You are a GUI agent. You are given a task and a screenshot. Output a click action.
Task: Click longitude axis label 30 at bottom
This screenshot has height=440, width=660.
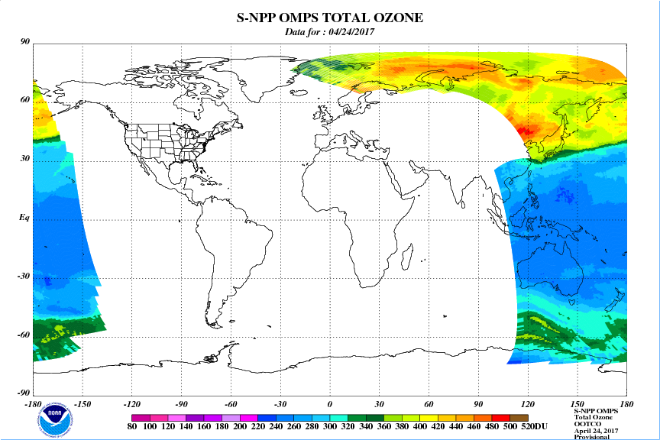(379, 404)
